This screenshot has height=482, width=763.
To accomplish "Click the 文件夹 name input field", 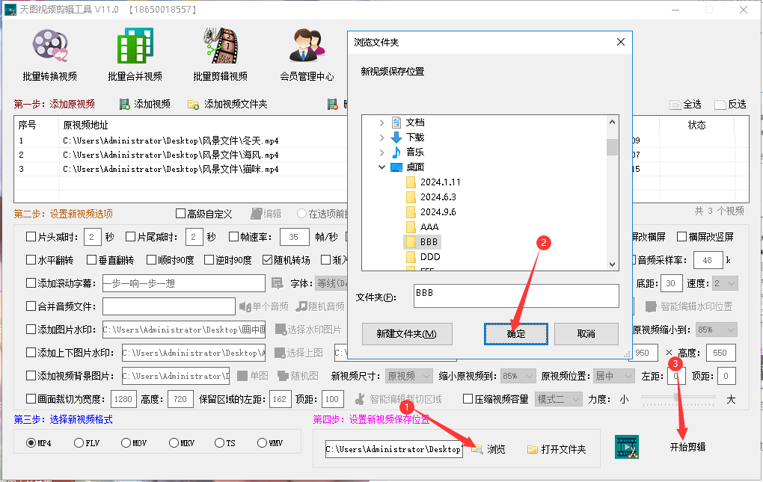I will 516,296.
